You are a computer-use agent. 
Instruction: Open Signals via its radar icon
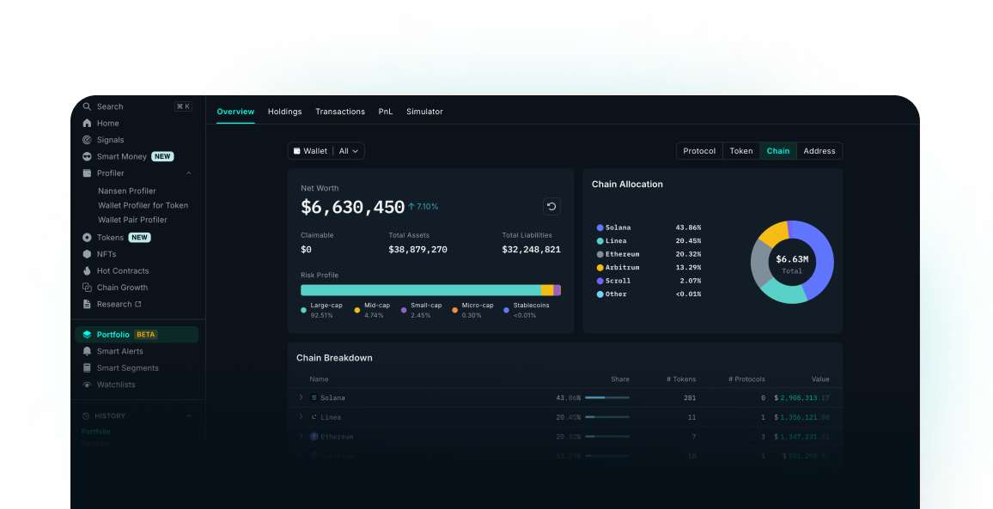87,140
